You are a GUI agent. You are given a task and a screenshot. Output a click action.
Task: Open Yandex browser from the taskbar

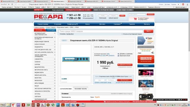pyautogui.click(x=13, y=105)
